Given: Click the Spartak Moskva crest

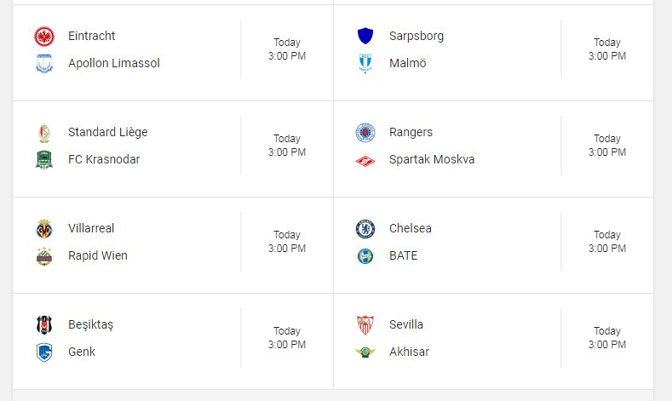Looking at the screenshot, I should pos(365,160).
